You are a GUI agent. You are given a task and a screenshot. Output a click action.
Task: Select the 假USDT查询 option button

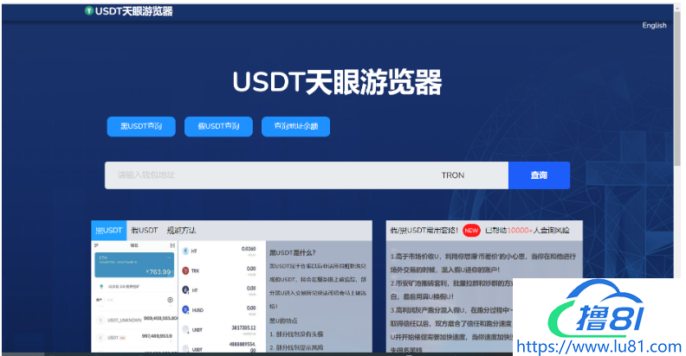(x=218, y=126)
